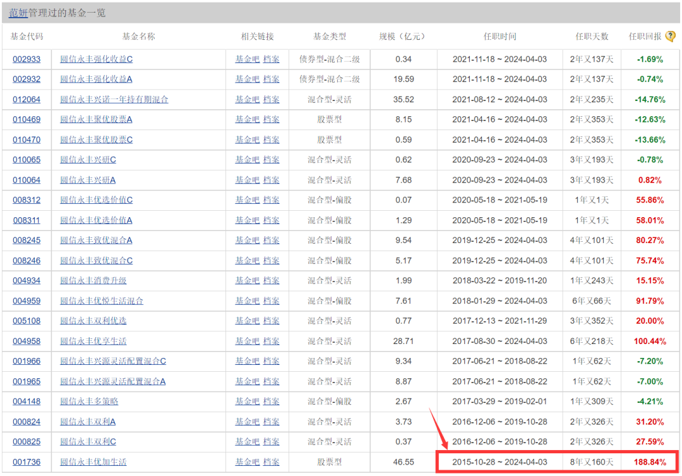This screenshot has height=476, width=682.
Task: Open fund code 000824 link
Action: [27, 422]
